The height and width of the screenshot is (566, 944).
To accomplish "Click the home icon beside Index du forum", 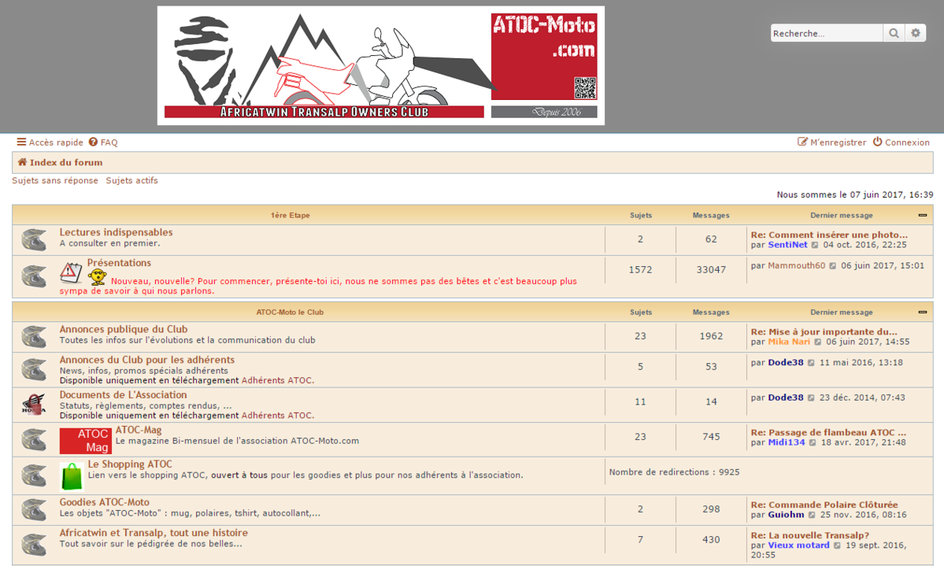I will pos(21,162).
